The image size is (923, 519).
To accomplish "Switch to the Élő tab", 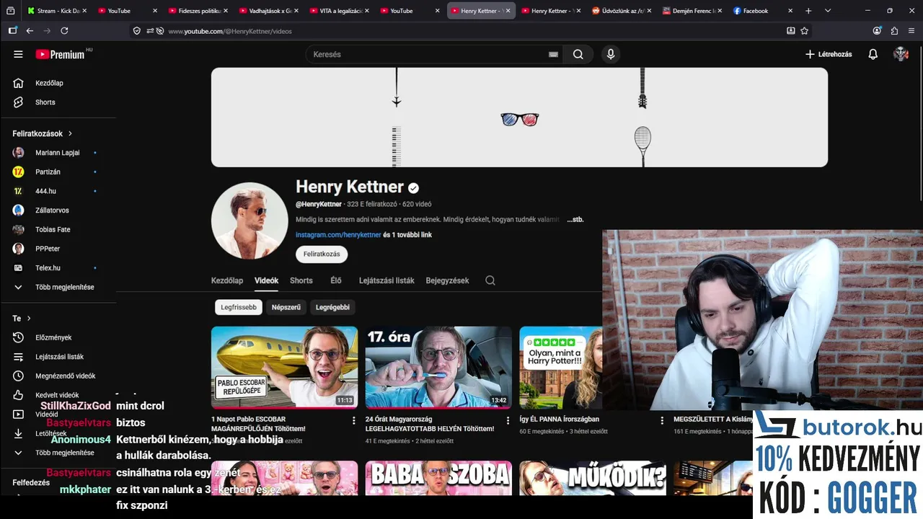I will (336, 280).
